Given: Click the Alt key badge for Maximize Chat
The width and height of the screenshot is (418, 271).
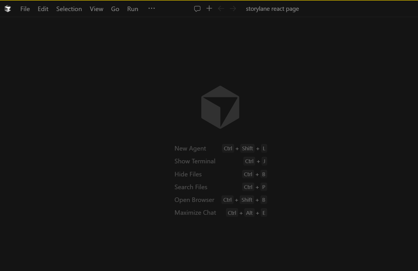Looking at the screenshot, I should point(249,213).
